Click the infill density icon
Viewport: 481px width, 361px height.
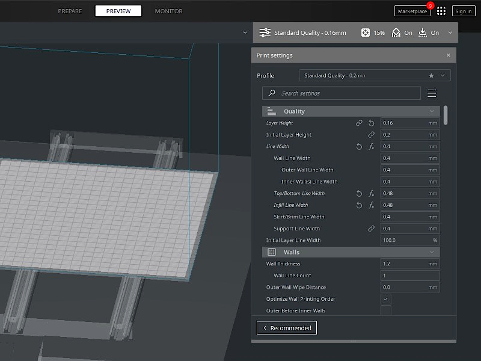(366, 32)
